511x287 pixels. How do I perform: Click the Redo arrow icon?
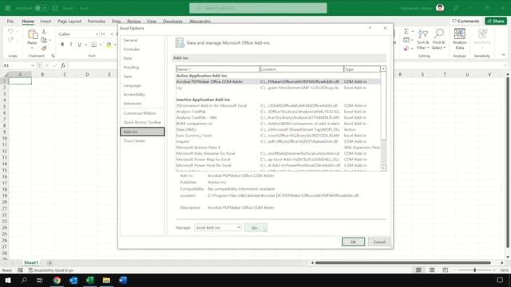10,40
